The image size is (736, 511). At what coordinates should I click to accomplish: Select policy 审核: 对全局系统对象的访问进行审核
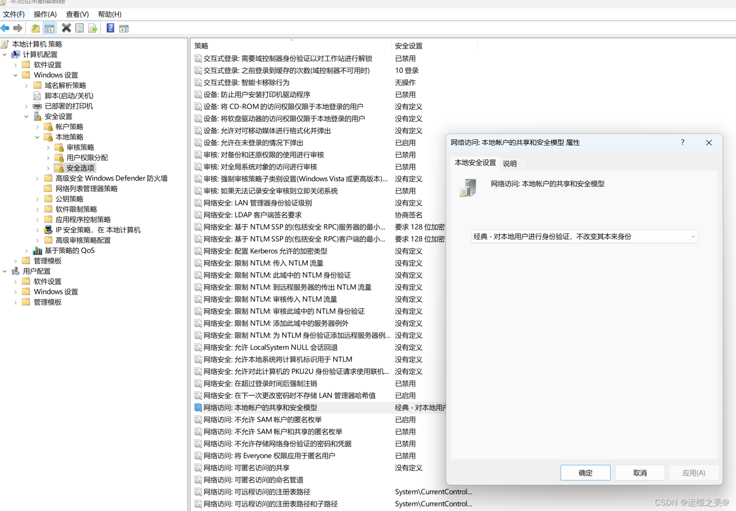point(260,167)
